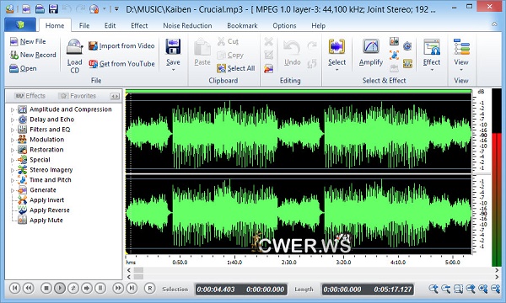Create a New File from the ribbon

[x=28, y=41]
